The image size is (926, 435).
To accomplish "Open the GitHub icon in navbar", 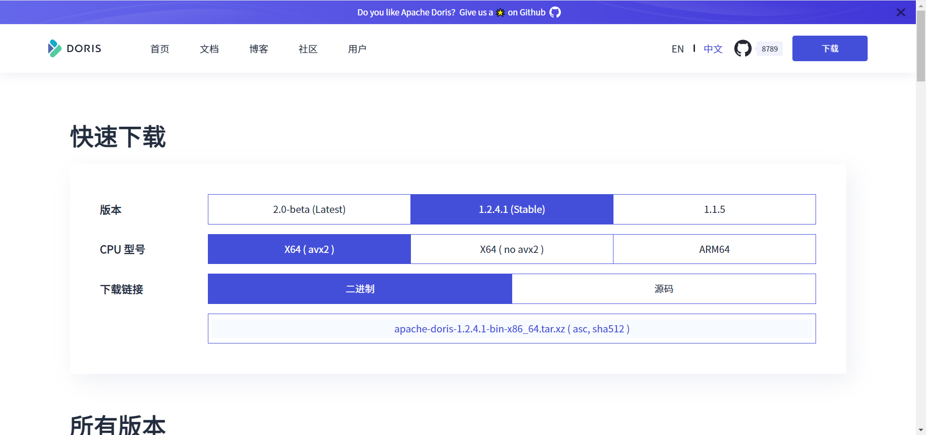I will pyautogui.click(x=743, y=48).
